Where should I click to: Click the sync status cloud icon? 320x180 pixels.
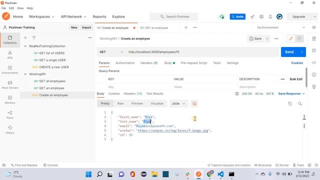(x=221, y=16)
